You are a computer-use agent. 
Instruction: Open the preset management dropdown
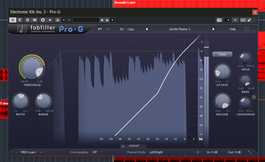112,20
